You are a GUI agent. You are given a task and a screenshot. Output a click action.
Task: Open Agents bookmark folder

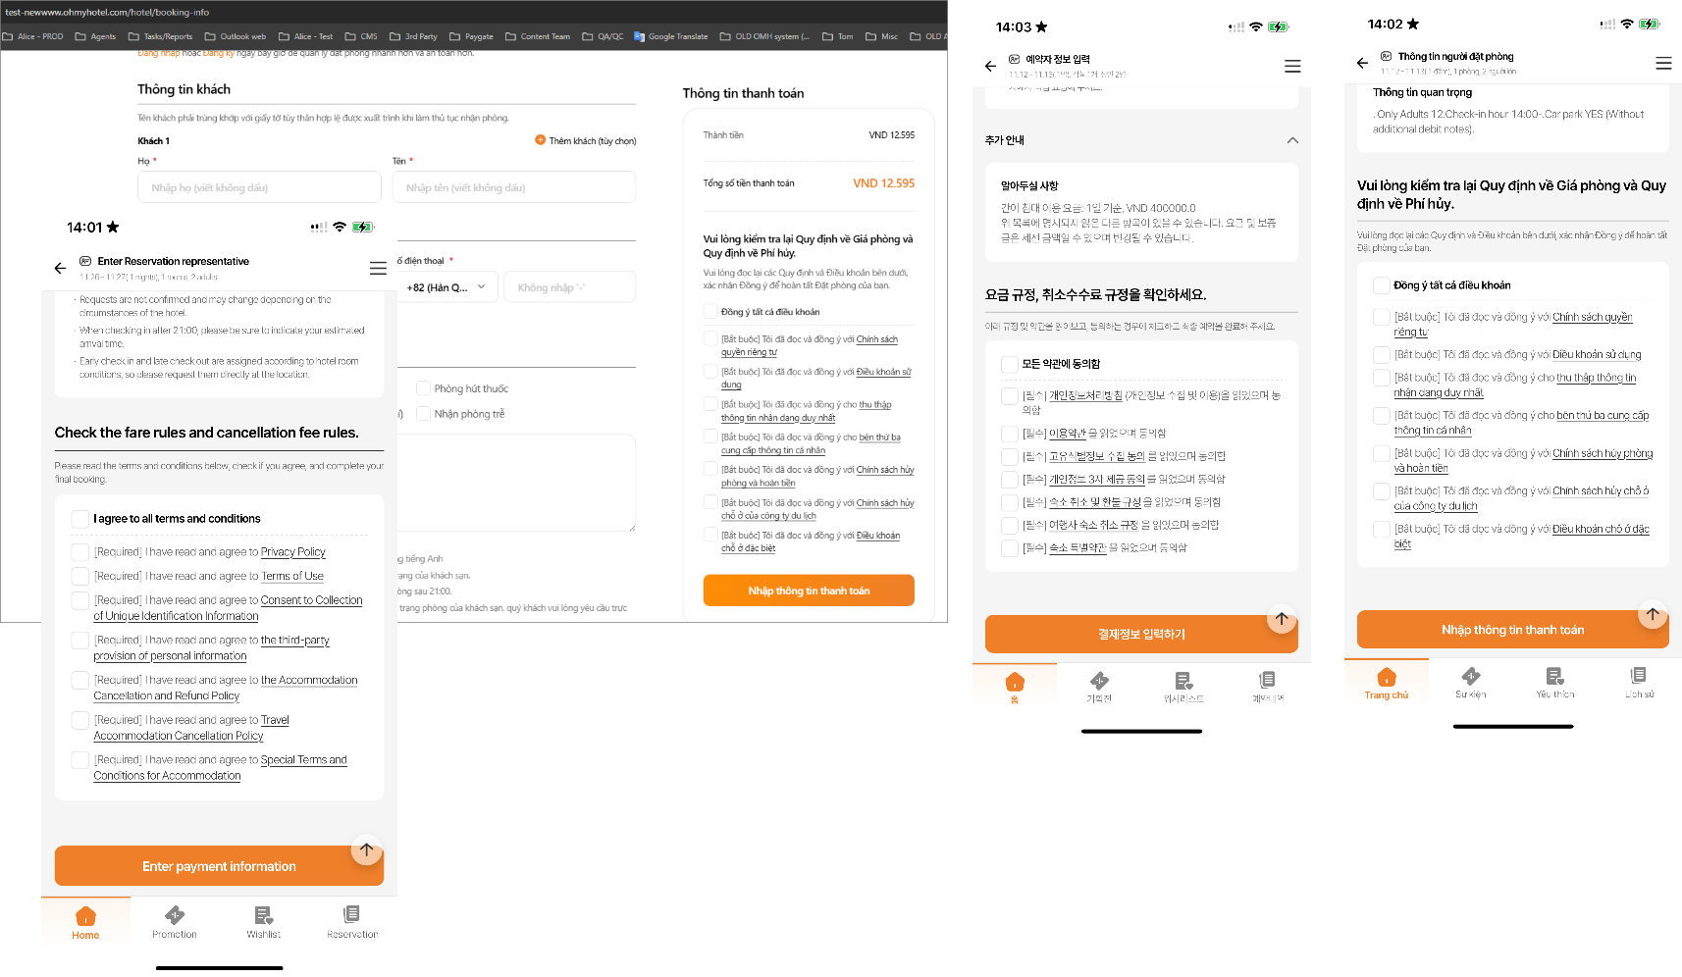pyautogui.click(x=95, y=36)
